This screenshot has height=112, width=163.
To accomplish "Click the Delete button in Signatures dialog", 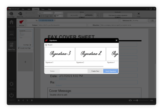I will click(x=52, y=71).
